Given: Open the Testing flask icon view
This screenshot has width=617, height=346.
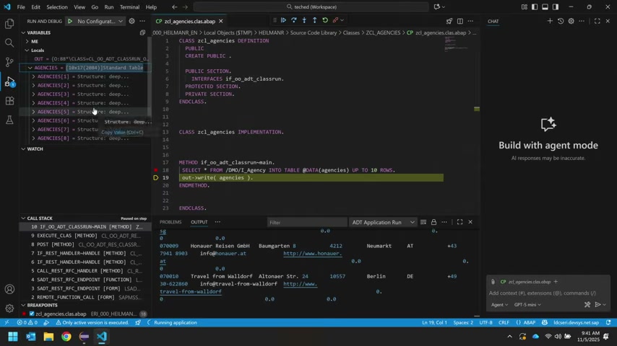Looking at the screenshot, I should click(x=9, y=120).
